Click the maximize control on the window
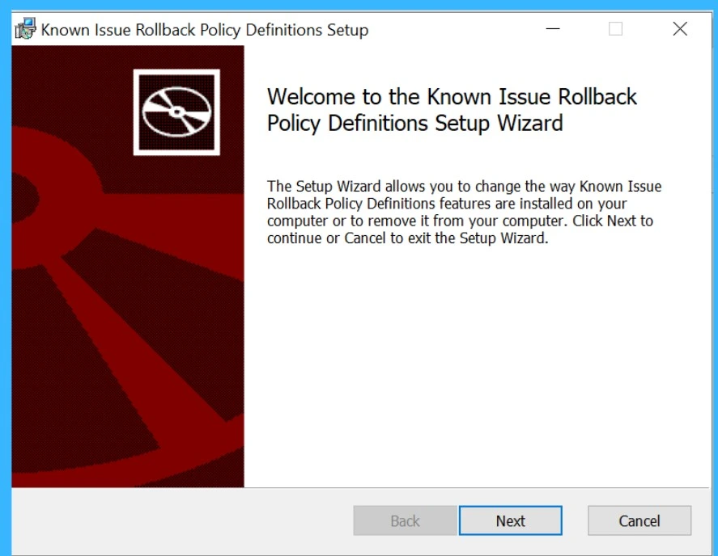The image size is (718, 556). pos(615,29)
